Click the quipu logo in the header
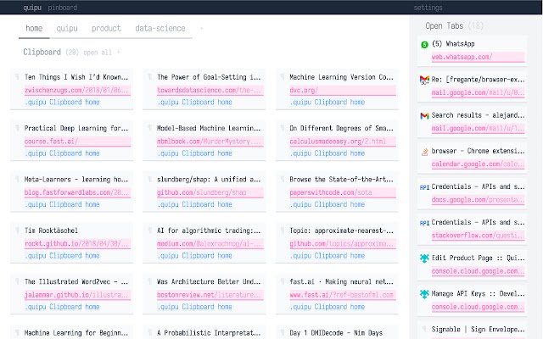 (32, 8)
